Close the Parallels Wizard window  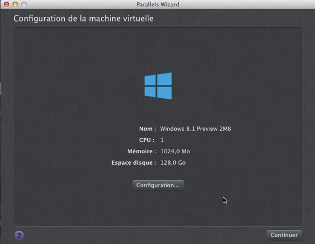pos(6,4)
